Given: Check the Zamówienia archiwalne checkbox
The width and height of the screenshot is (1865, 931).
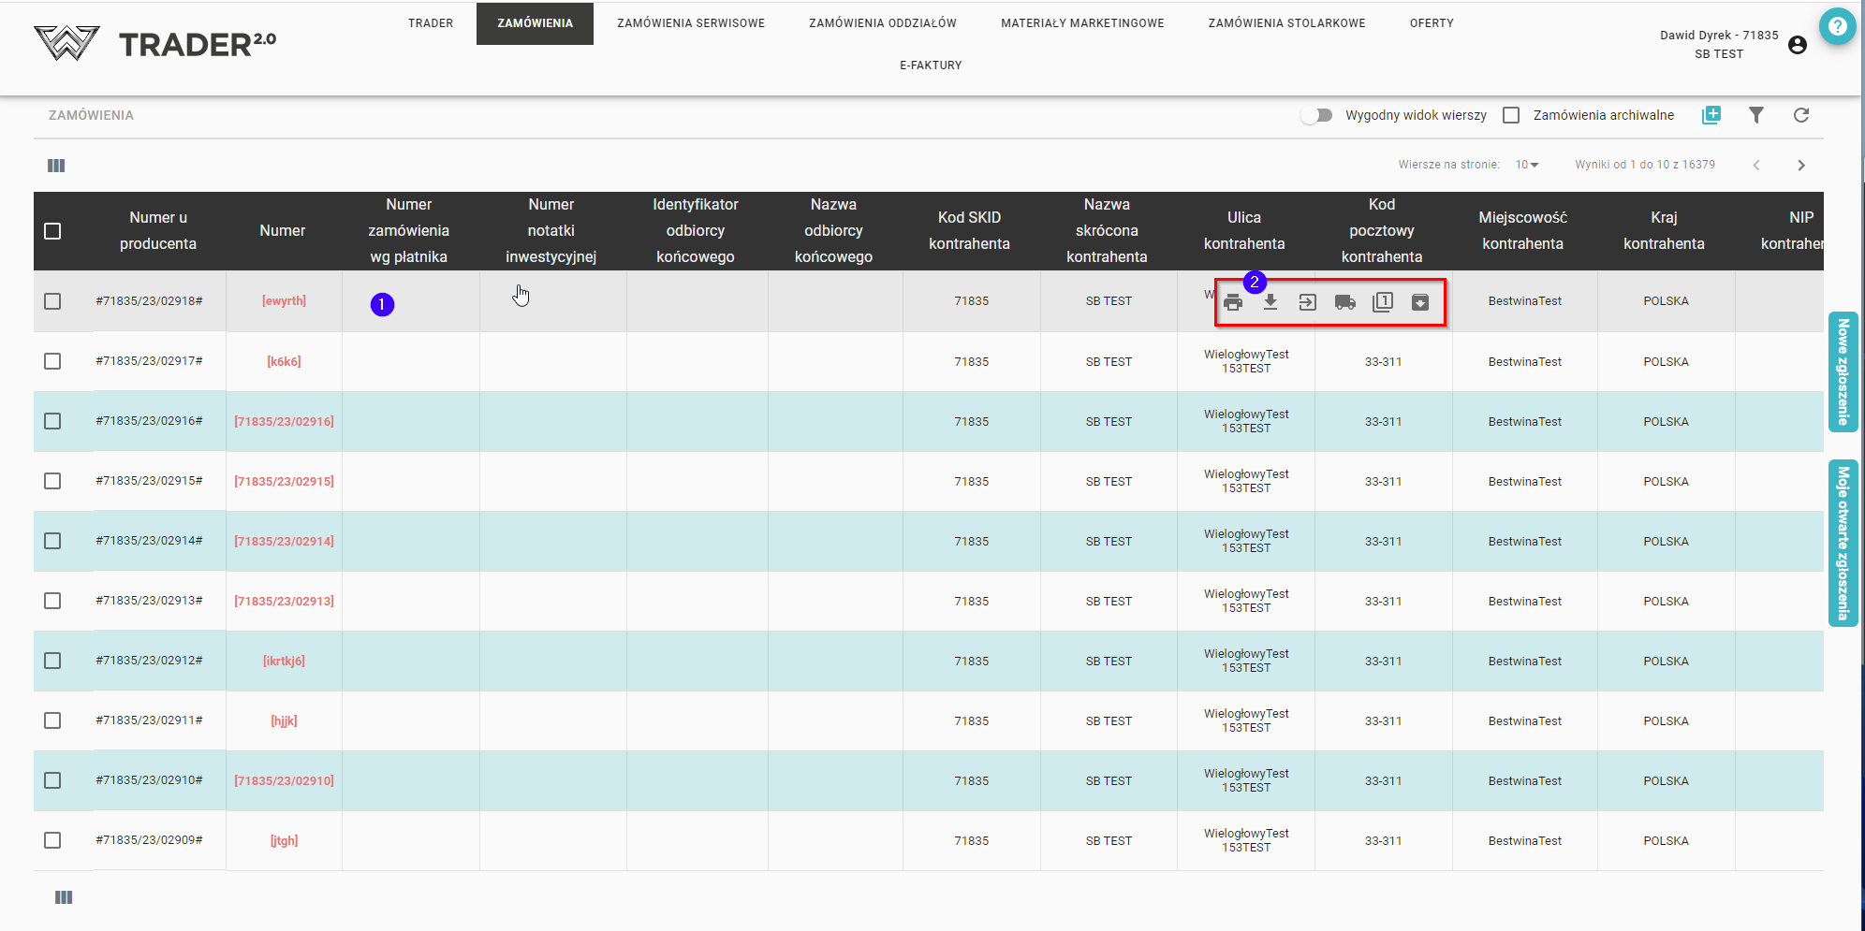Looking at the screenshot, I should pos(1511,115).
